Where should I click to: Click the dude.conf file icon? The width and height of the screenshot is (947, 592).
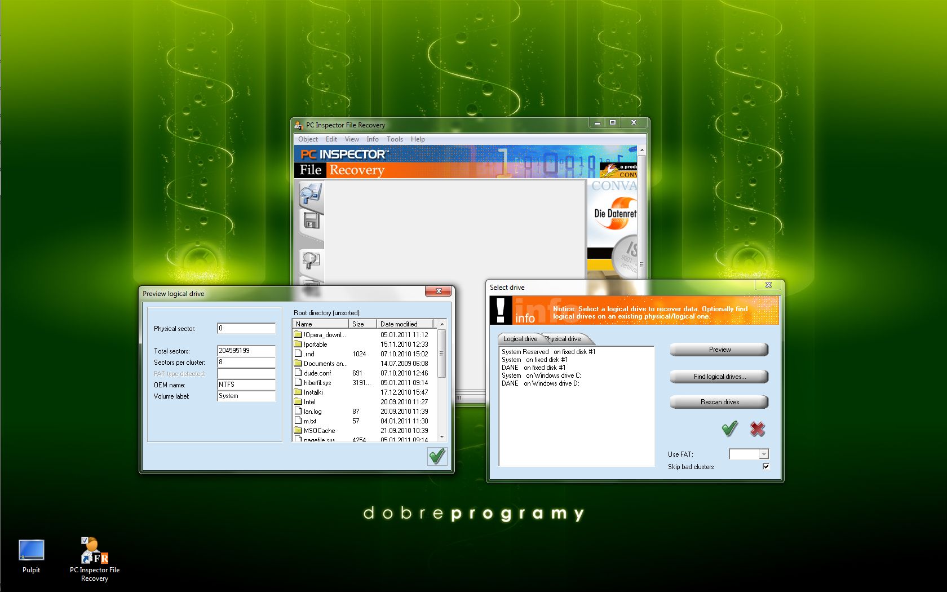[x=298, y=373]
